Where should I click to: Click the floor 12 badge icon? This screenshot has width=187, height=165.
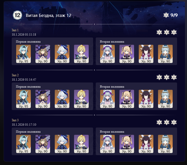(17, 15)
